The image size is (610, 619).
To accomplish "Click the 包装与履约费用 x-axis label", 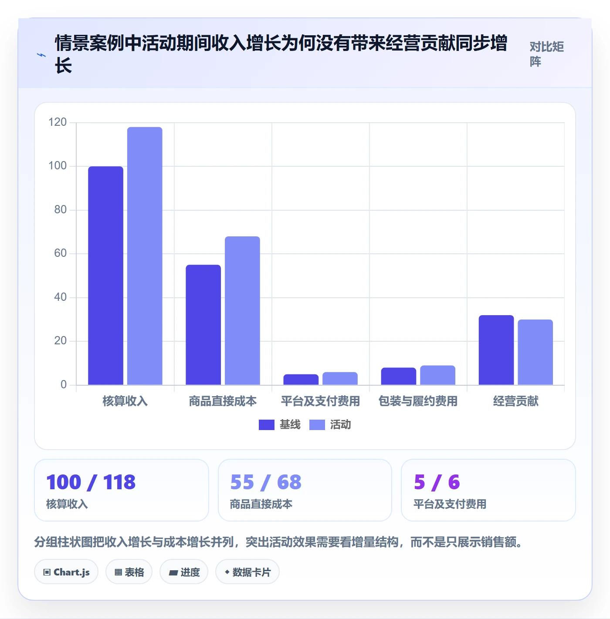I will click(x=418, y=401).
